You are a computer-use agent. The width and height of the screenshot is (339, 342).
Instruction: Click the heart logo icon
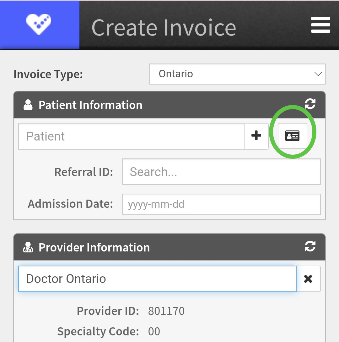[x=39, y=24]
